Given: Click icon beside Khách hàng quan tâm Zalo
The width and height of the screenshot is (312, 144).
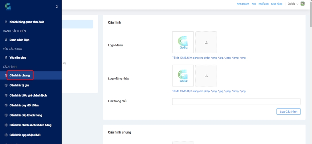Looking at the screenshot, I should (6, 22).
